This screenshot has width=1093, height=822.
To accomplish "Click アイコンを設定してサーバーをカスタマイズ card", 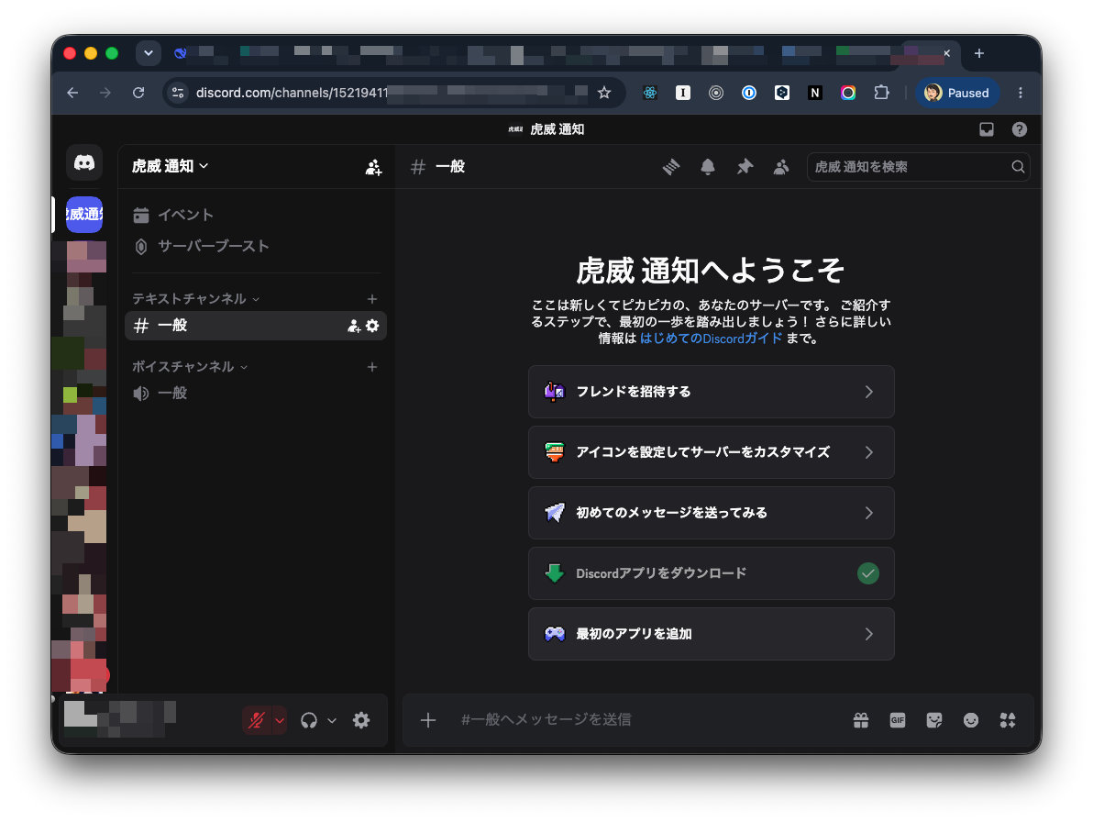I will pyautogui.click(x=711, y=452).
